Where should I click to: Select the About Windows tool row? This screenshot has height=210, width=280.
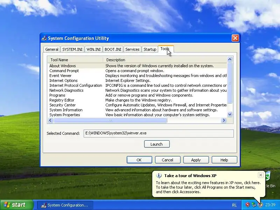point(137,66)
